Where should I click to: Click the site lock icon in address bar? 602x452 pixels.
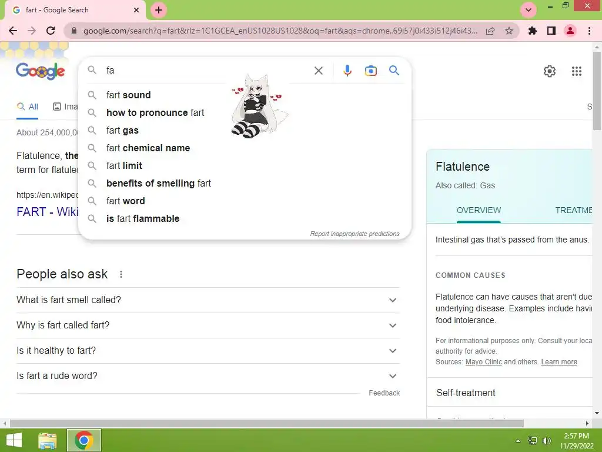[74, 31]
